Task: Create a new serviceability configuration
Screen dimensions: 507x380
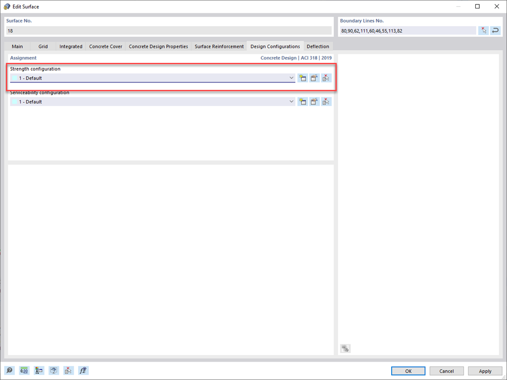Action: 303,101
